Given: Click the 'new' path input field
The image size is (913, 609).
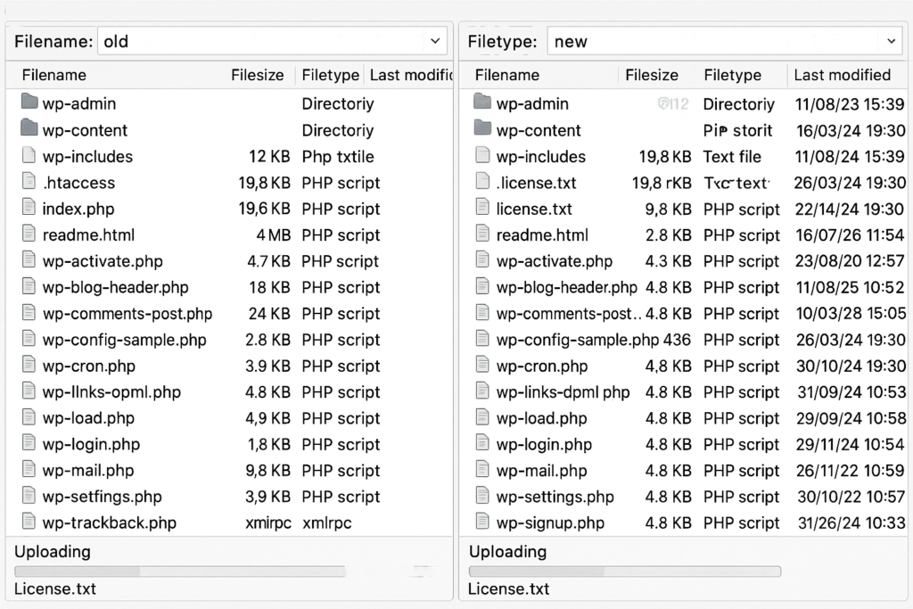Looking at the screenshot, I should point(724,41).
